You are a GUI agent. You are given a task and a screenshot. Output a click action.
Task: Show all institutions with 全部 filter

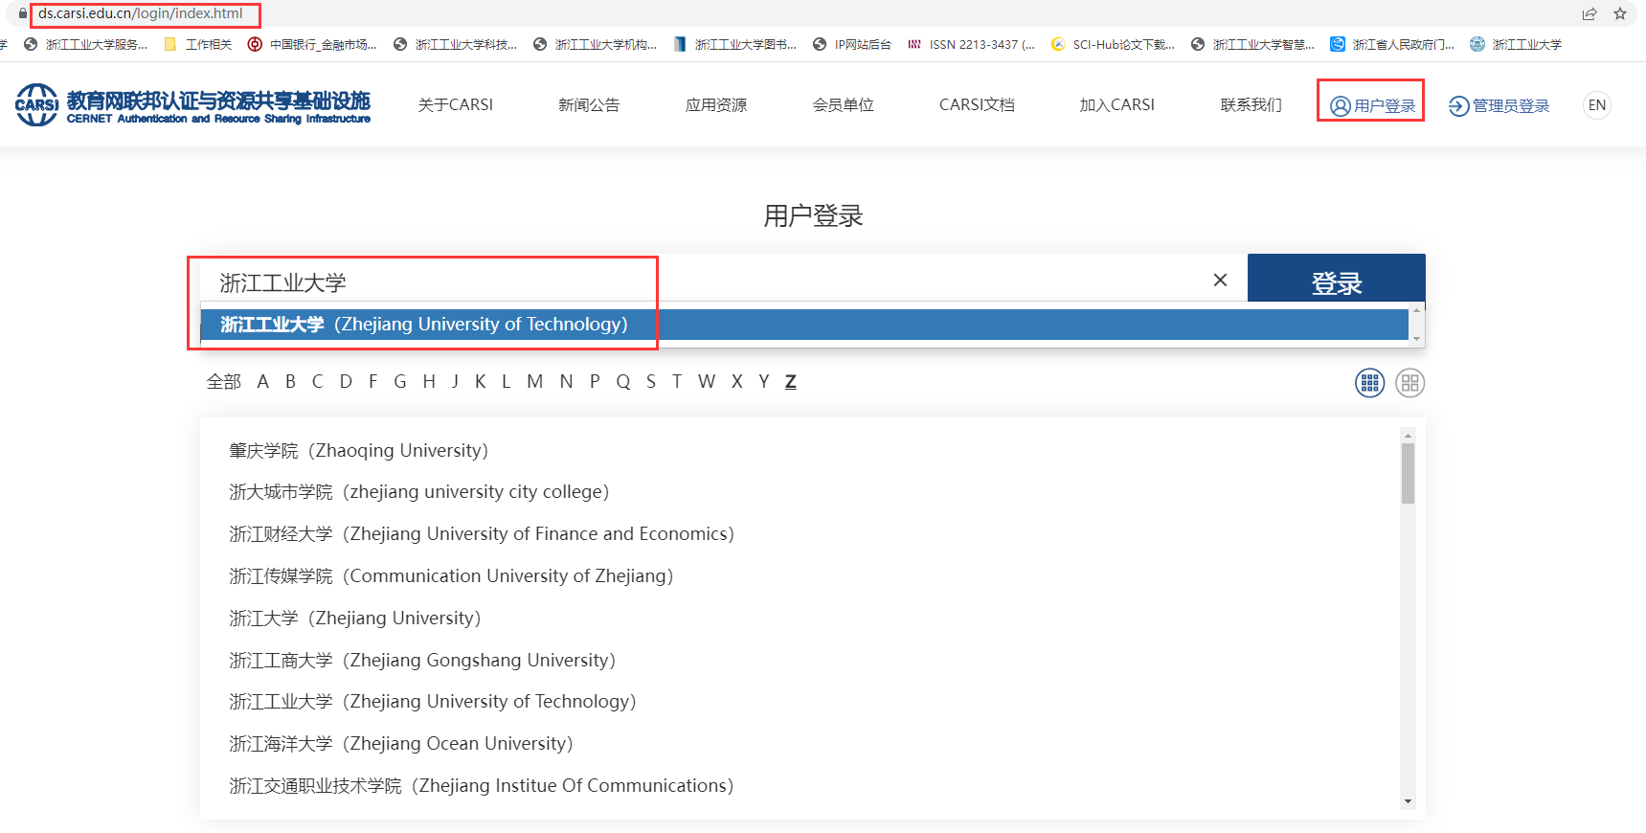coord(223,381)
